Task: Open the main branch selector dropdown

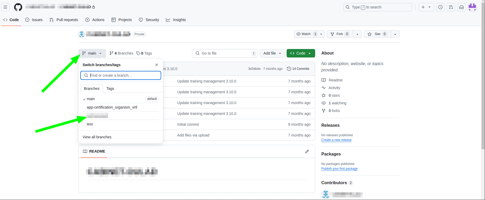Action: pyautogui.click(x=92, y=53)
